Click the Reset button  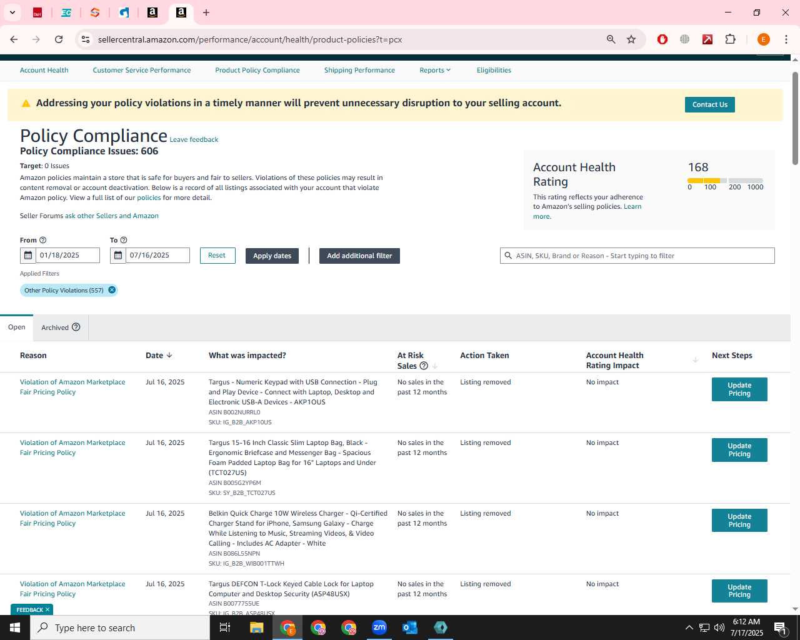pos(217,256)
